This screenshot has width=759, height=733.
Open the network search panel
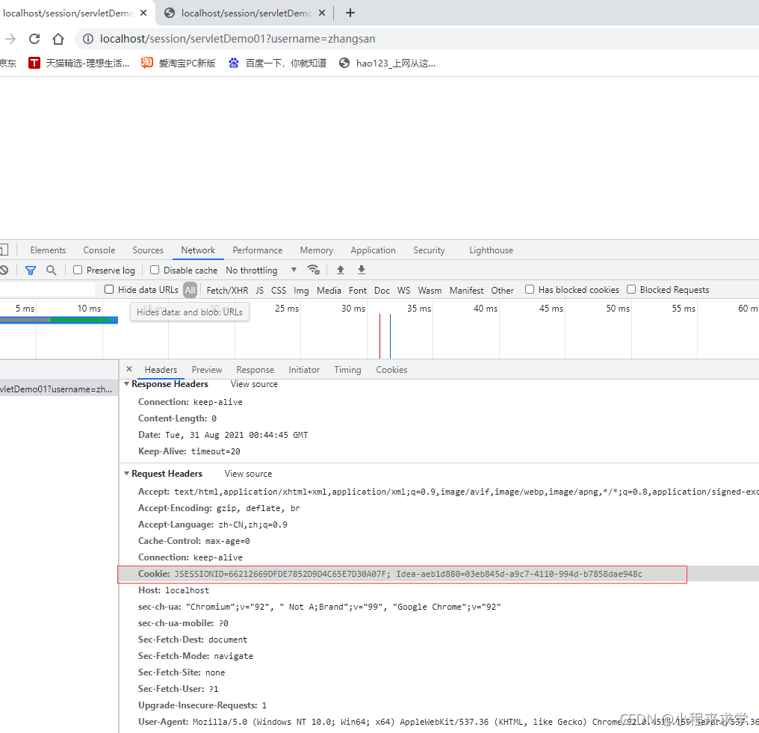point(51,270)
